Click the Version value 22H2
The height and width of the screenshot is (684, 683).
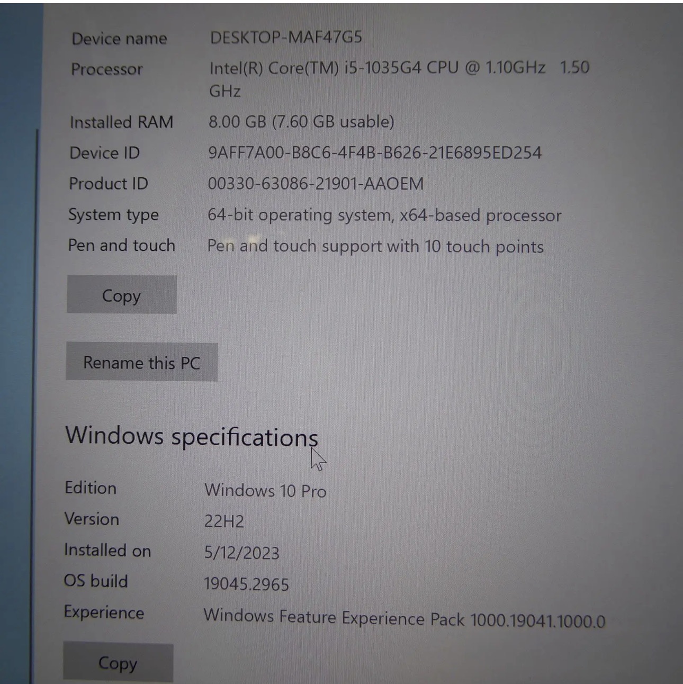(x=224, y=521)
